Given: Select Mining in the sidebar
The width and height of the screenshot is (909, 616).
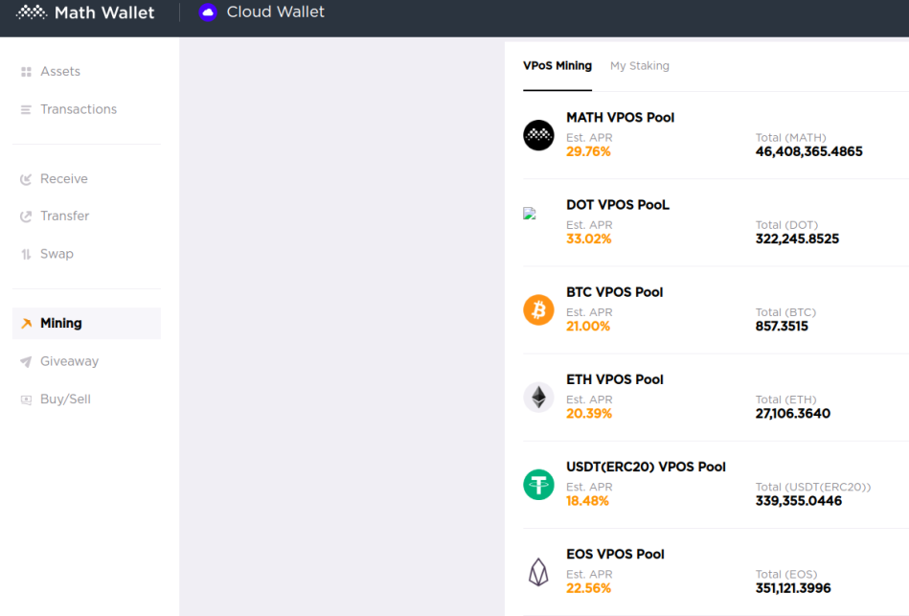Looking at the screenshot, I should (x=86, y=323).
